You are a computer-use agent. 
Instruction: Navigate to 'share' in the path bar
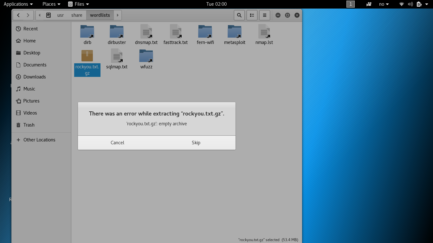point(77,15)
